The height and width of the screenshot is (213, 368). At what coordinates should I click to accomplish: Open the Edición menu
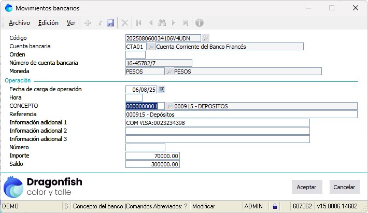(48, 23)
